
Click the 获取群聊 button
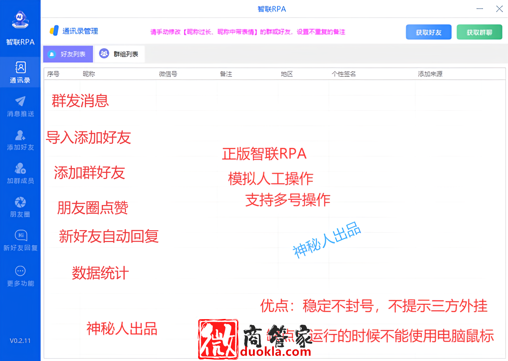(x=479, y=32)
